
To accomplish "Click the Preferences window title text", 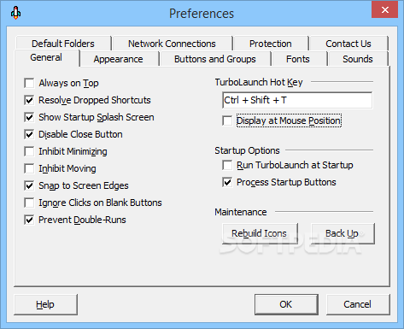I will coord(202,14).
